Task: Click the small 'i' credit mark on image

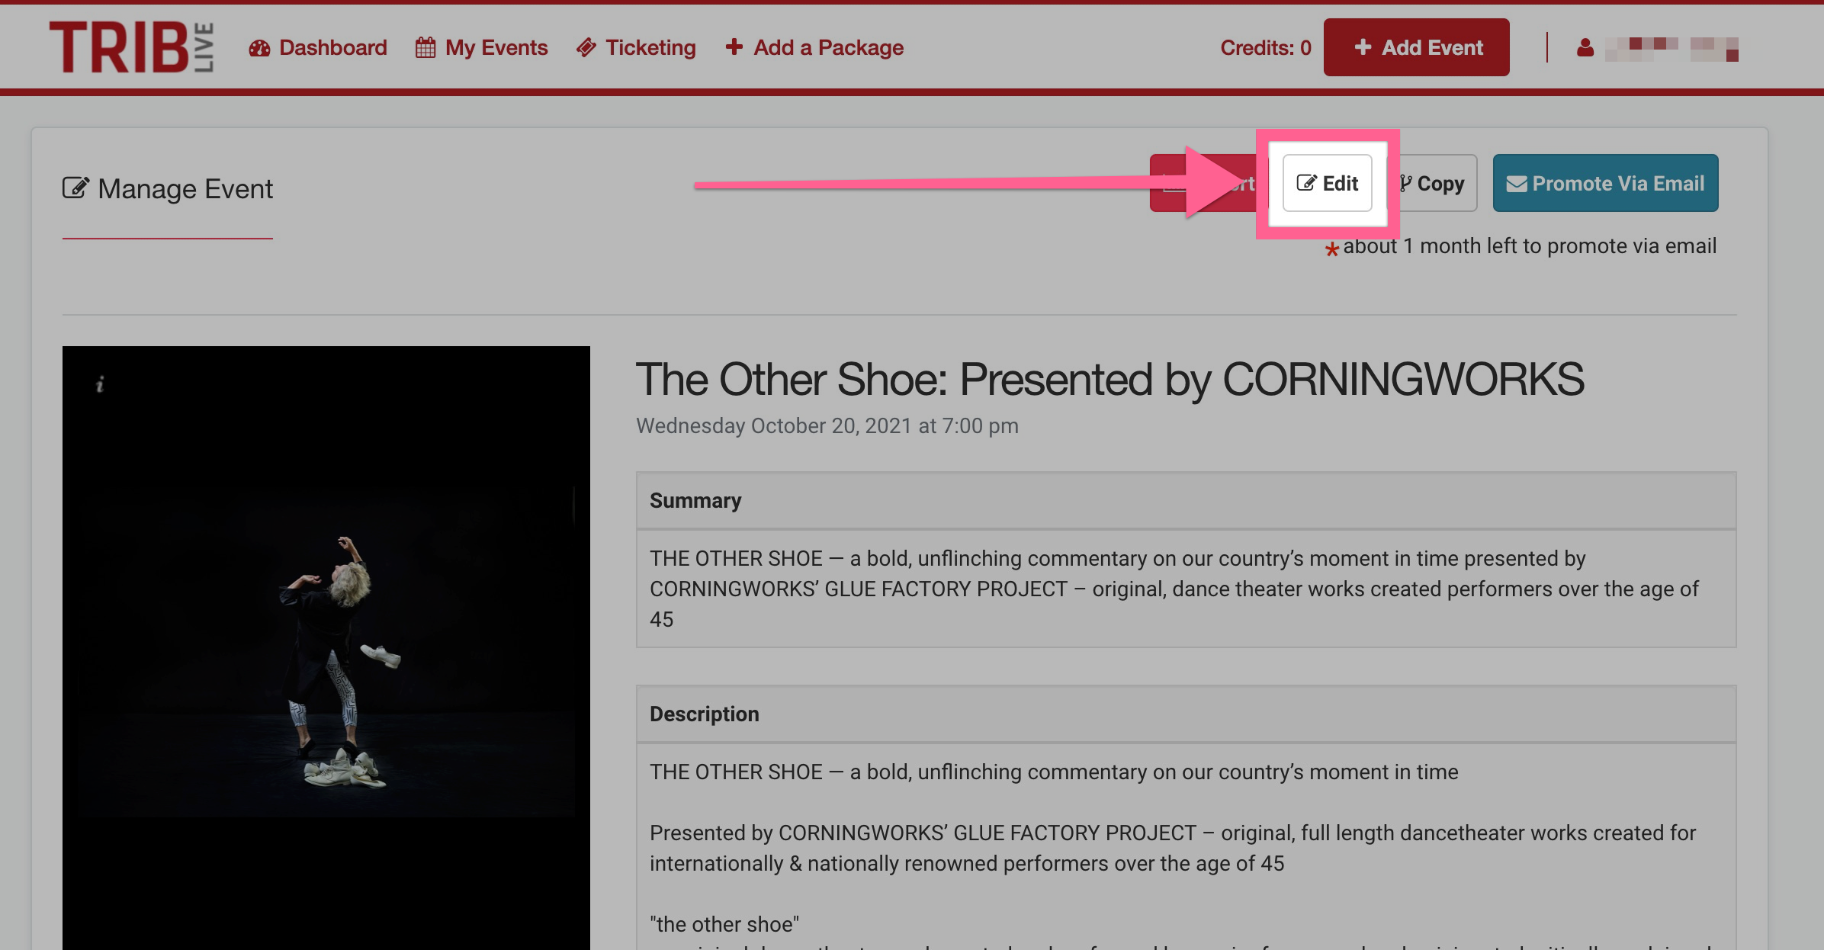Action: (x=100, y=384)
